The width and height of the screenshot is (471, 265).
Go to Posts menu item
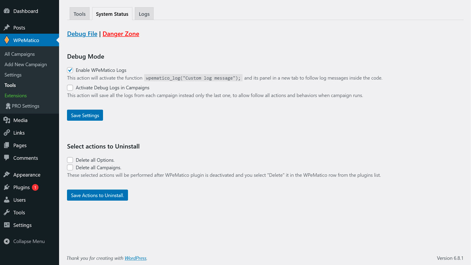click(x=29, y=28)
